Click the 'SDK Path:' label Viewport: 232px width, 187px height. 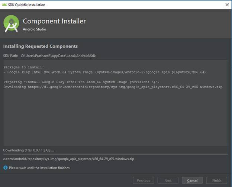pyautogui.click(x=10, y=56)
